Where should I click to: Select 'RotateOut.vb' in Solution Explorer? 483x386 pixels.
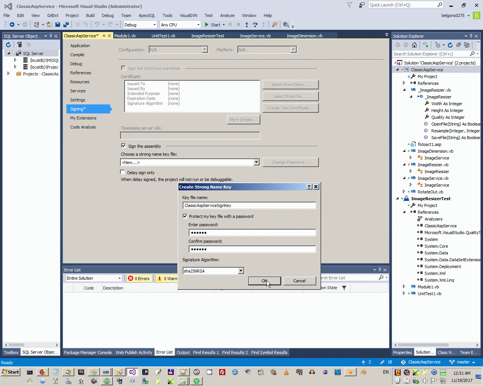point(430,192)
